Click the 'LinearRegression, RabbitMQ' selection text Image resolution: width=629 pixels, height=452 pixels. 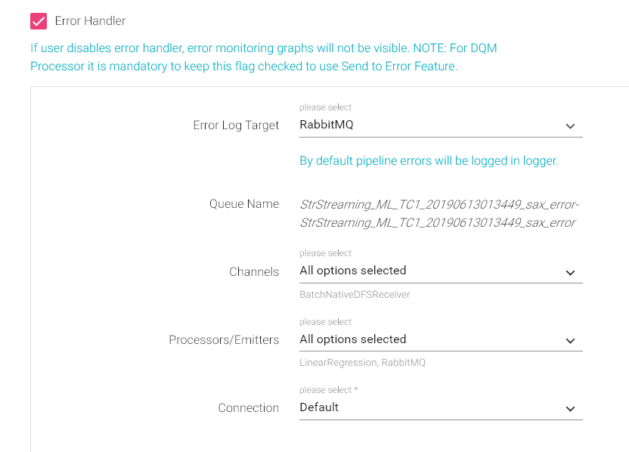(362, 363)
